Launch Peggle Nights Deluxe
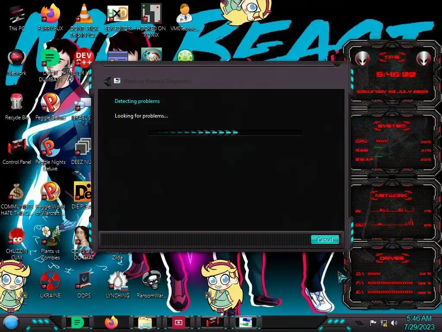Image resolution: width=442 pixels, height=332 pixels. (x=51, y=154)
